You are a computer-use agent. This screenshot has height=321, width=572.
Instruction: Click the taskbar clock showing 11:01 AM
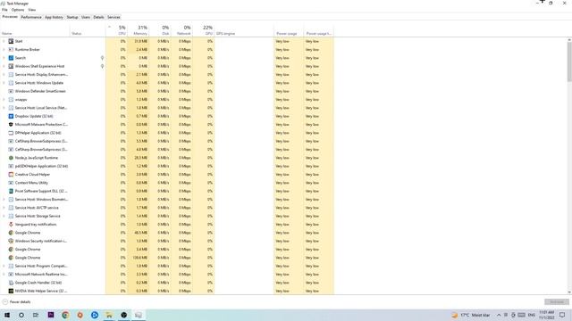click(x=547, y=315)
